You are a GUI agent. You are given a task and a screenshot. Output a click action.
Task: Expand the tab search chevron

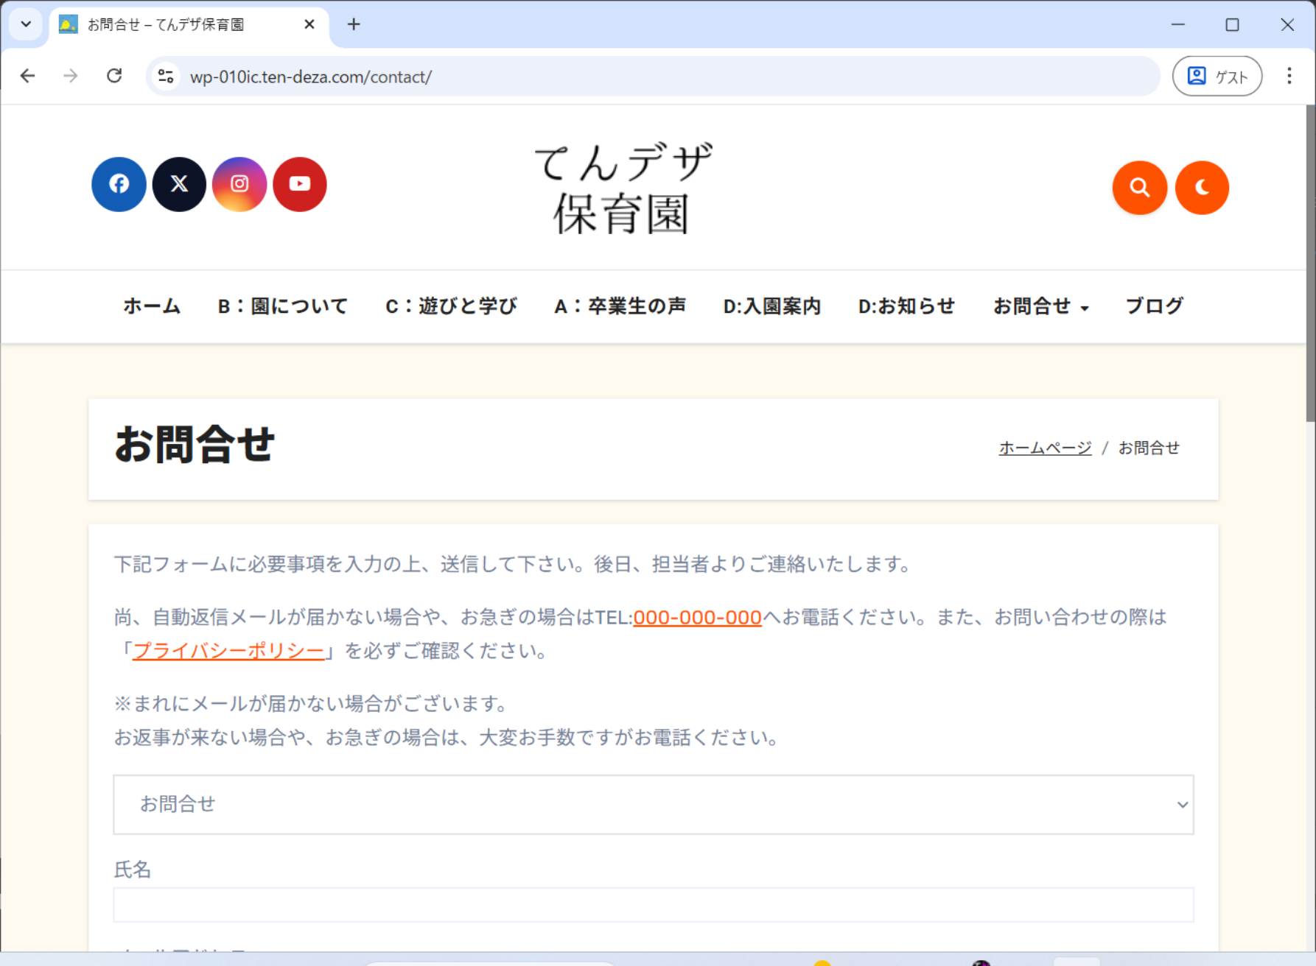26,24
